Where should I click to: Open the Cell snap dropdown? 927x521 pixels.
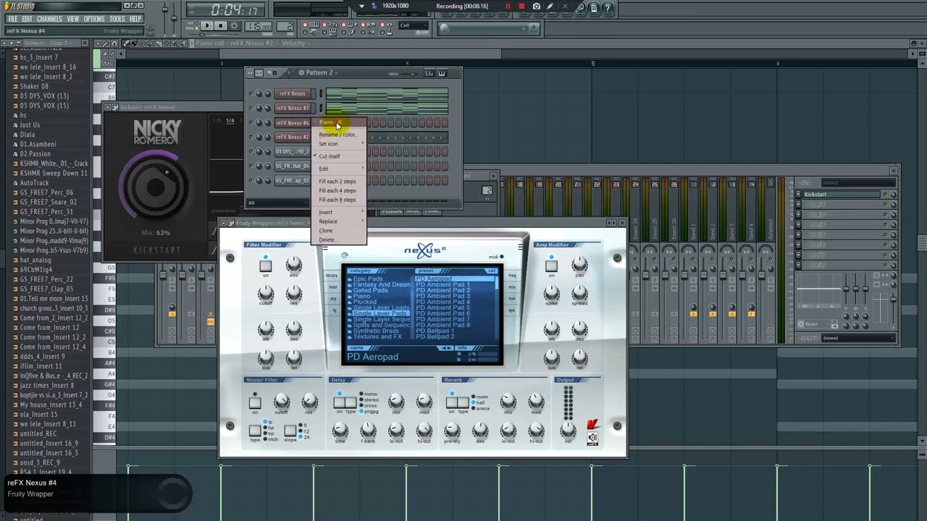tap(414, 25)
